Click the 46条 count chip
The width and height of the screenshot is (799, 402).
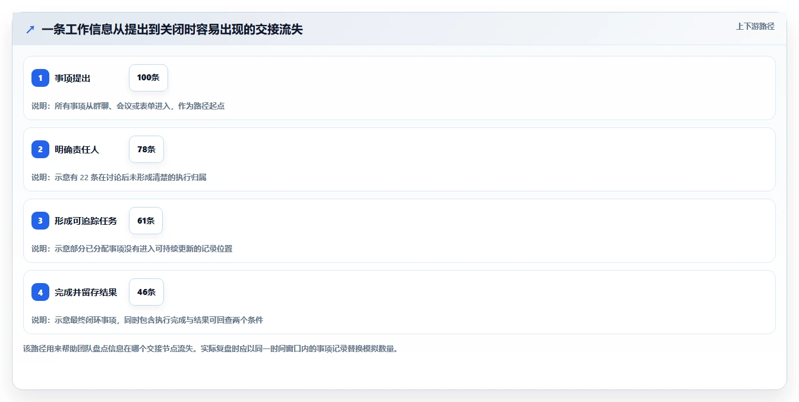pyautogui.click(x=146, y=292)
